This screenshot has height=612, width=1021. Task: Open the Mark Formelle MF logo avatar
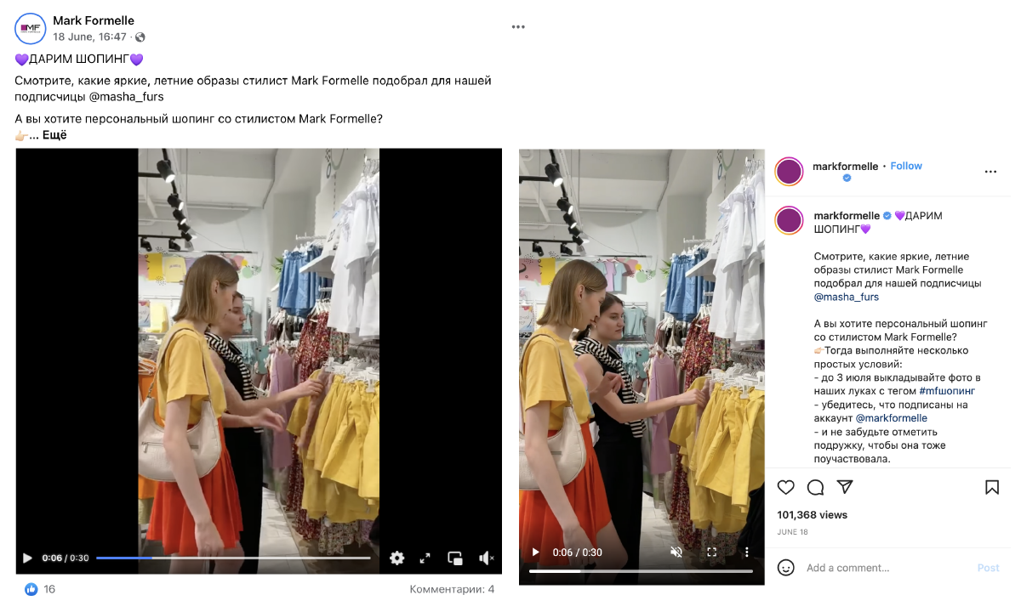pyautogui.click(x=31, y=29)
